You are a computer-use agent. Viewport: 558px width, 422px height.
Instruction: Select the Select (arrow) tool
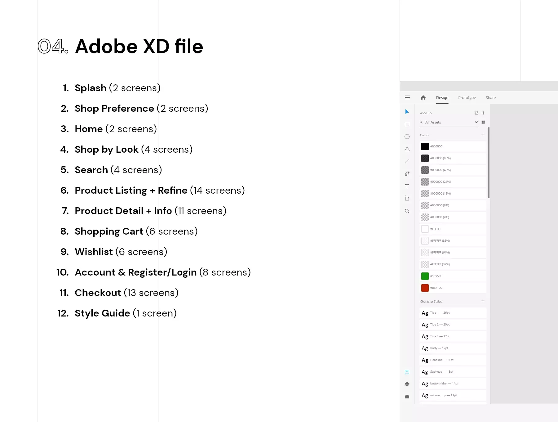coord(407,112)
